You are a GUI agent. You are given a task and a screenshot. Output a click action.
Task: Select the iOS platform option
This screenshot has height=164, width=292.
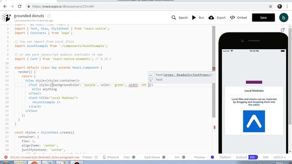[x=253, y=157]
